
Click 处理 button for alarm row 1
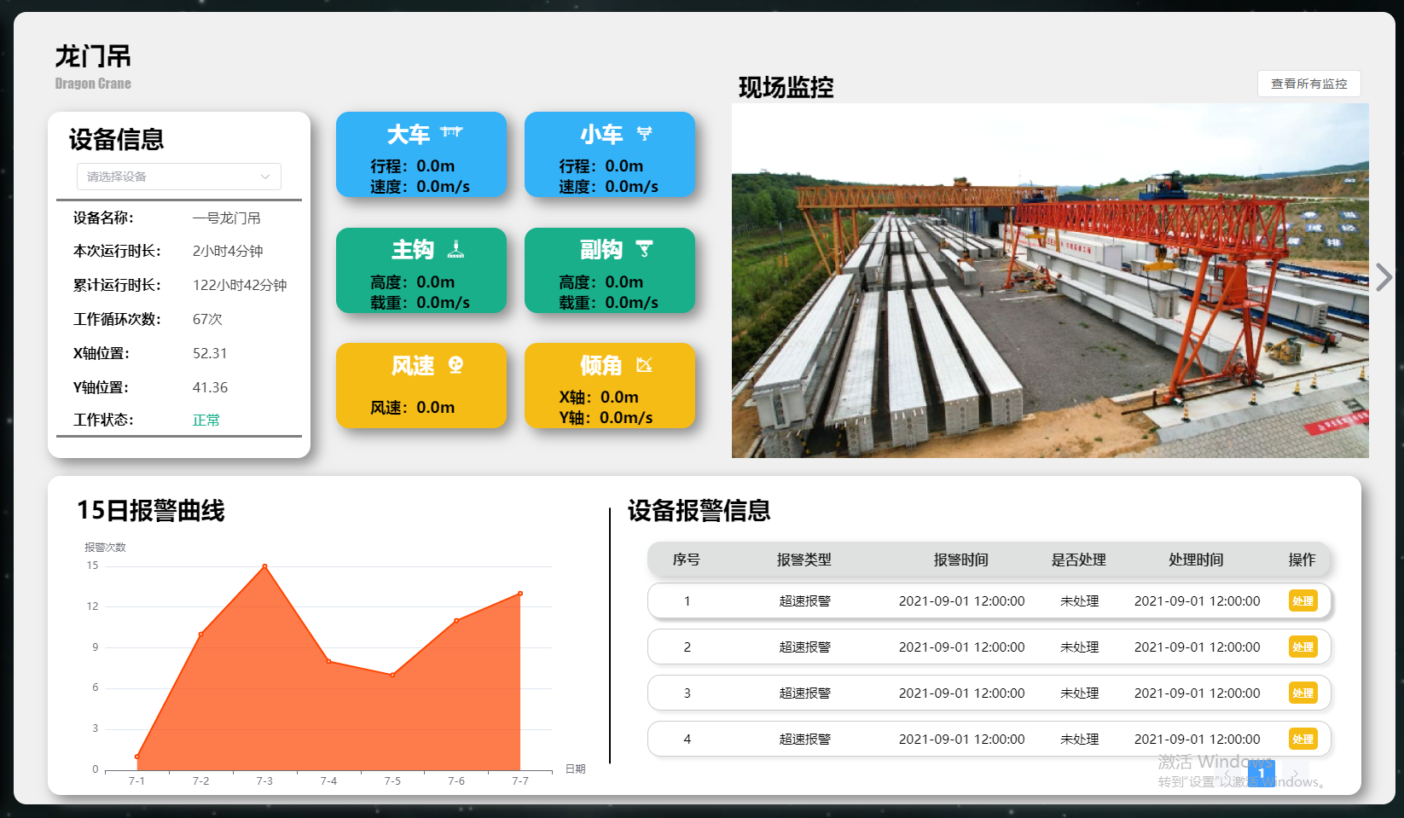(1302, 600)
